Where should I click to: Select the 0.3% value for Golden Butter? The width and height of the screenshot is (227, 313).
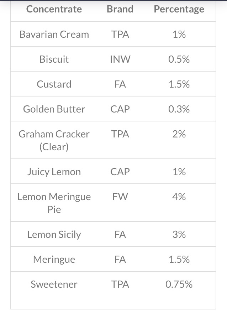click(x=179, y=109)
